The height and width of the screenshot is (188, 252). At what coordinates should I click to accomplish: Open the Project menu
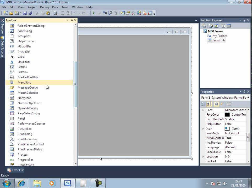[32, 7]
